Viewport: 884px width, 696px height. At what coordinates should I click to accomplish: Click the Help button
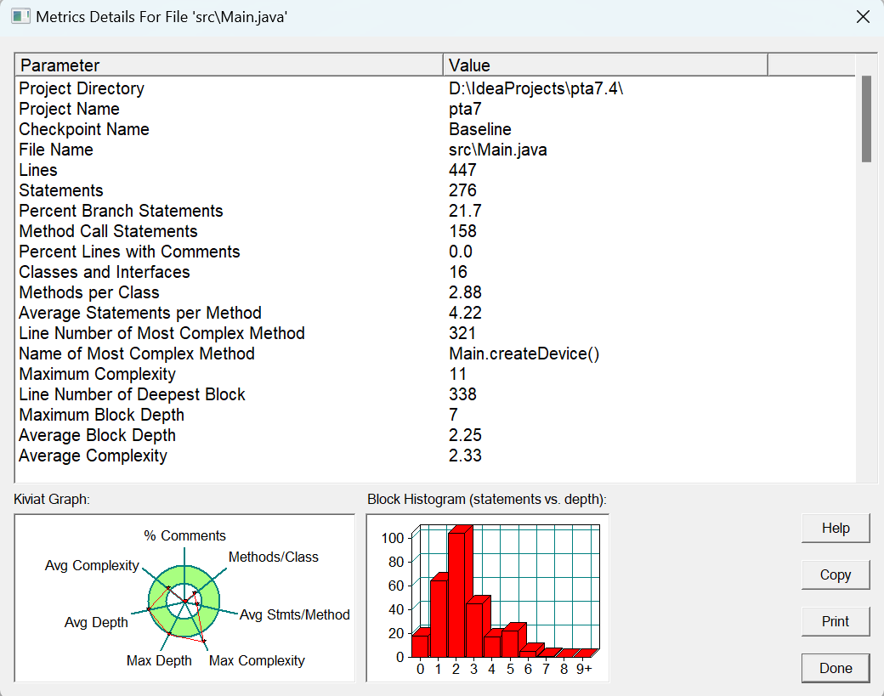click(x=836, y=528)
